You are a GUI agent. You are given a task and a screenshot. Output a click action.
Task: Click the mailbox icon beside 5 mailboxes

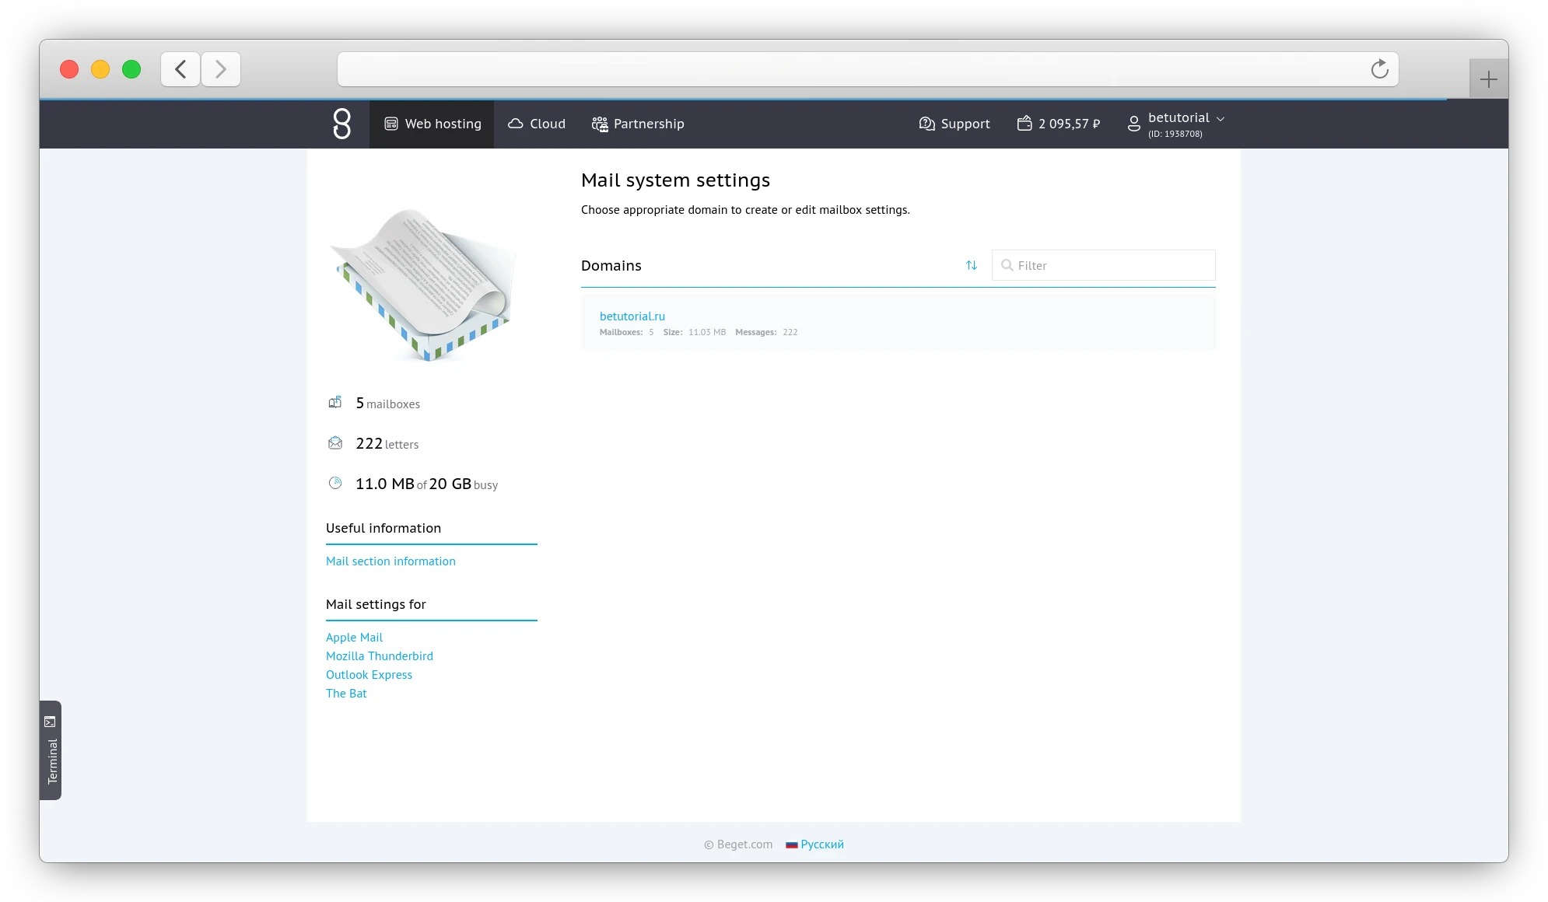(x=335, y=402)
